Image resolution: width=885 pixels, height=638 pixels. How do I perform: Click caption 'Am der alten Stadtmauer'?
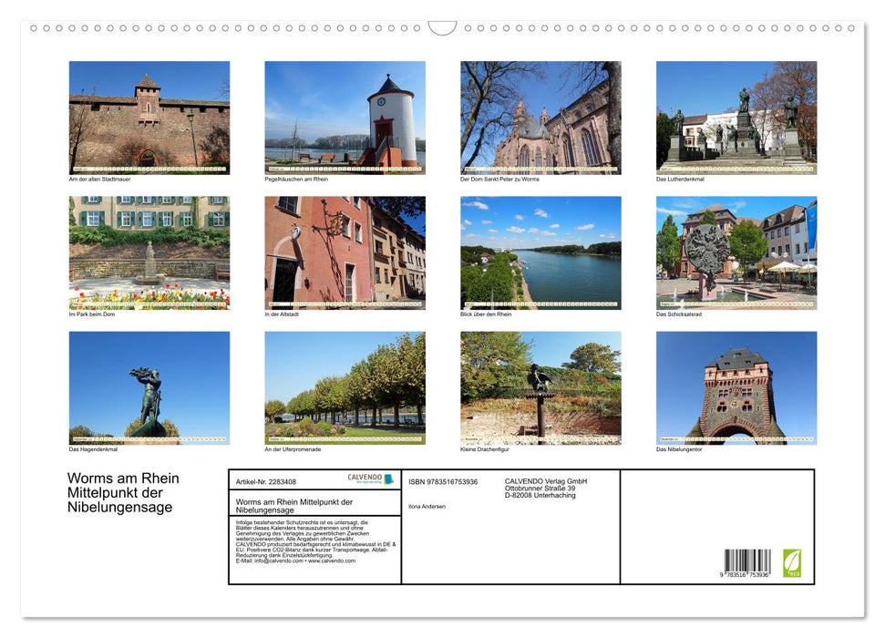pyautogui.click(x=100, y=179)
